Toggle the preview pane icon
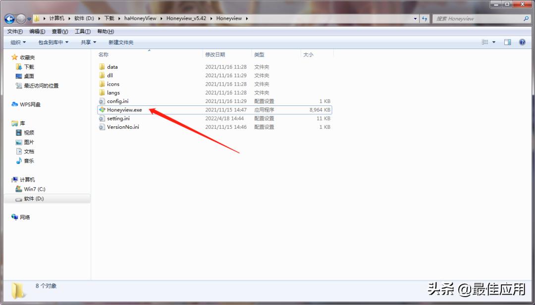 tap(507, 43)
